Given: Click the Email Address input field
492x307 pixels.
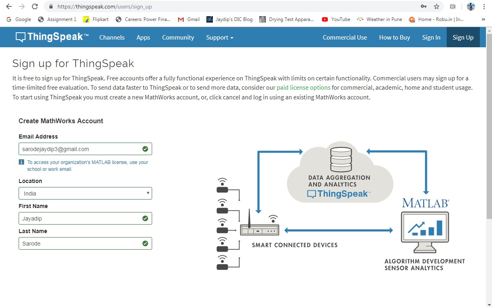Looking at the screenshot, I should click(x=85, y=149).
